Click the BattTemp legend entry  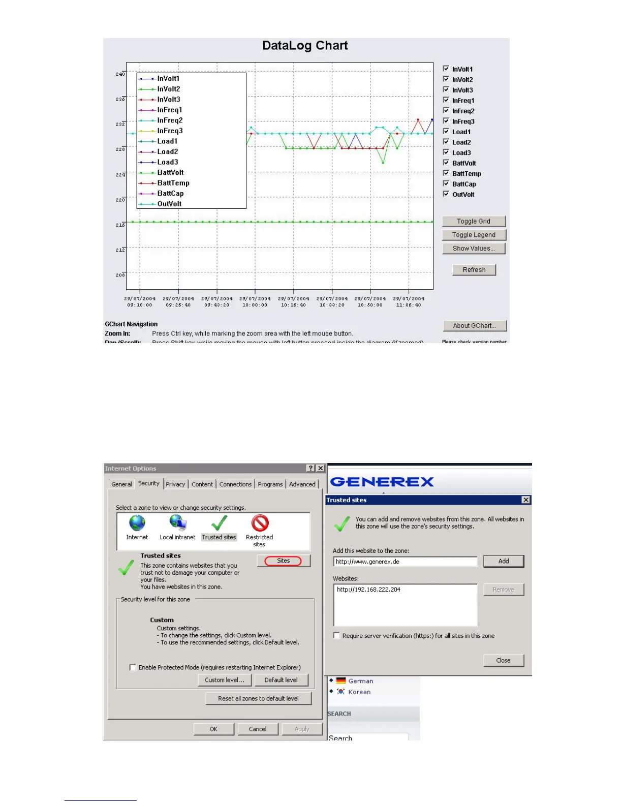164,183
